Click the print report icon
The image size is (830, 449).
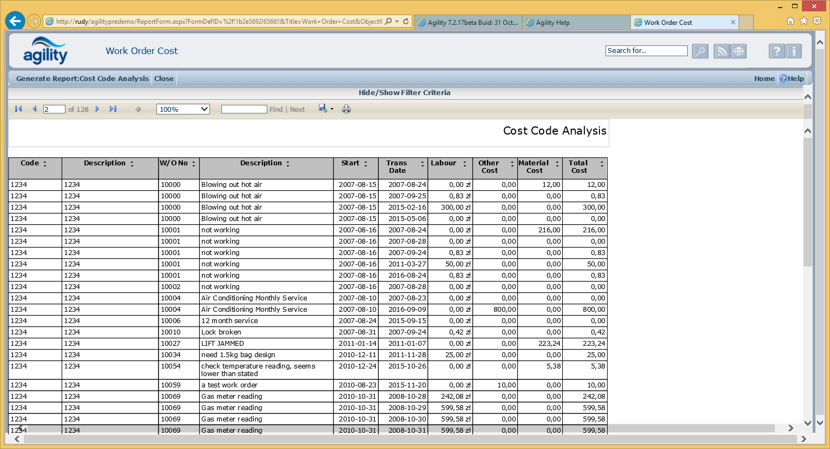346,109
